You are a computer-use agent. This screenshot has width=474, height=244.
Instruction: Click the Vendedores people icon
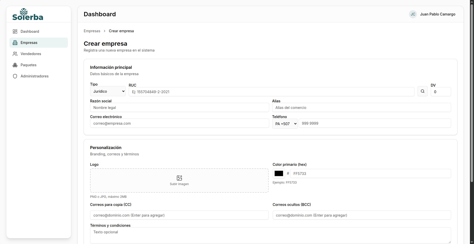pyautogui.click(x=15, y=54)
